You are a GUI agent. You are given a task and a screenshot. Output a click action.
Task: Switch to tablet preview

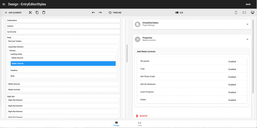(x=244, y=13)
